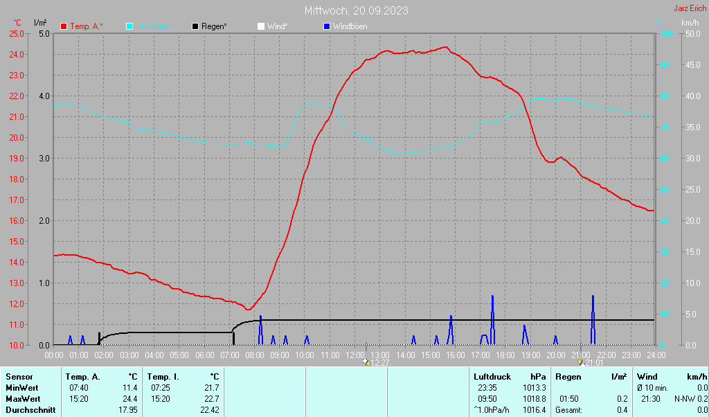This screenshot has height=417, width=709.
Task: Select the Temp. A. column header
Action: coord(82,376)
